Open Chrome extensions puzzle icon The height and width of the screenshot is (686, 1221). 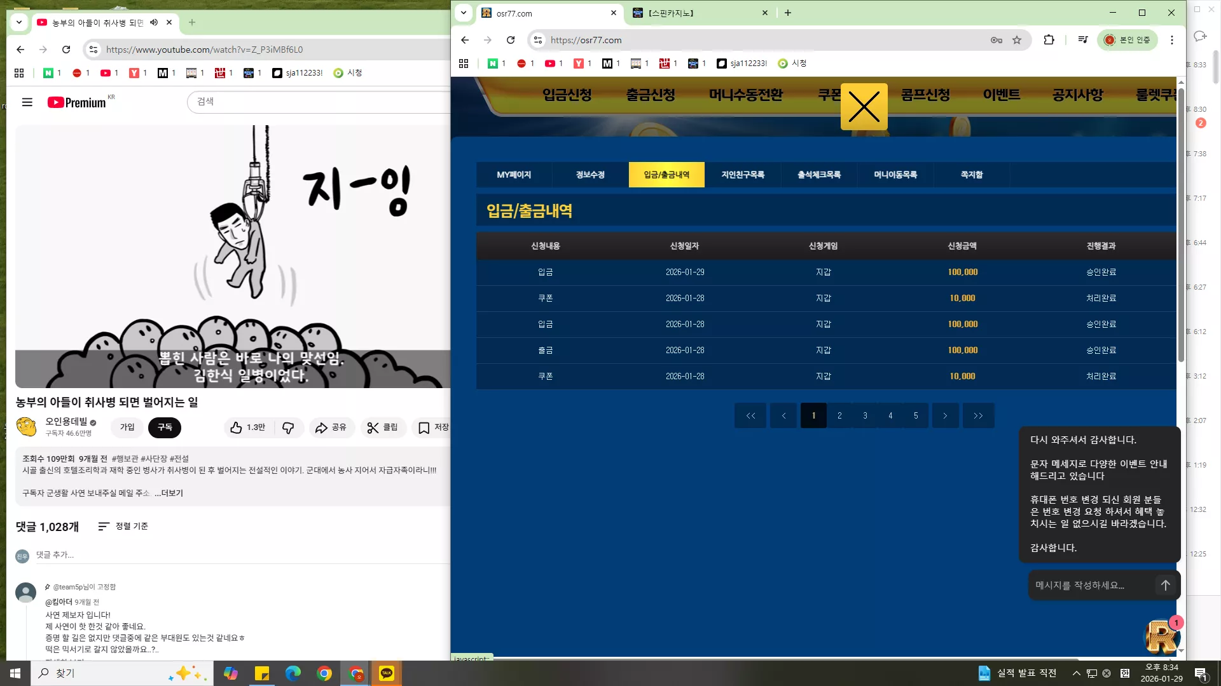click(x=1049, y=40)
